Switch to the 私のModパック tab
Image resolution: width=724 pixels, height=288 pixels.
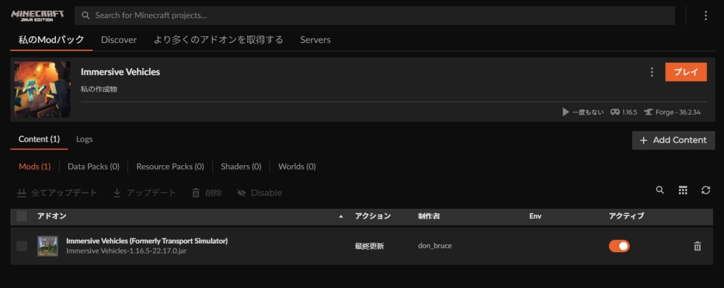(x=51, y=40)
